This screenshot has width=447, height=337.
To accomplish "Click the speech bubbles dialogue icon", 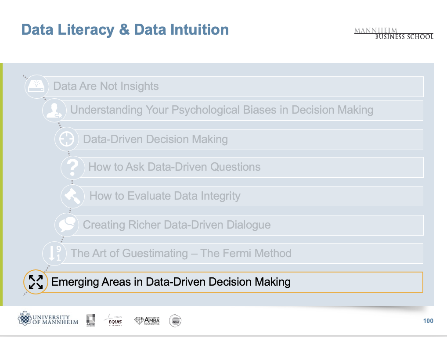I will 66,225.
